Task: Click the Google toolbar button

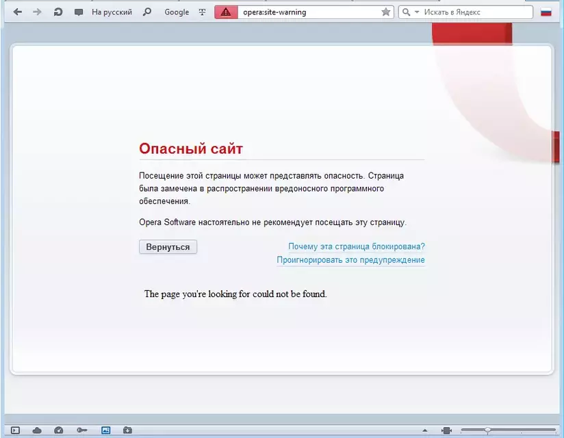Action: 177,12
